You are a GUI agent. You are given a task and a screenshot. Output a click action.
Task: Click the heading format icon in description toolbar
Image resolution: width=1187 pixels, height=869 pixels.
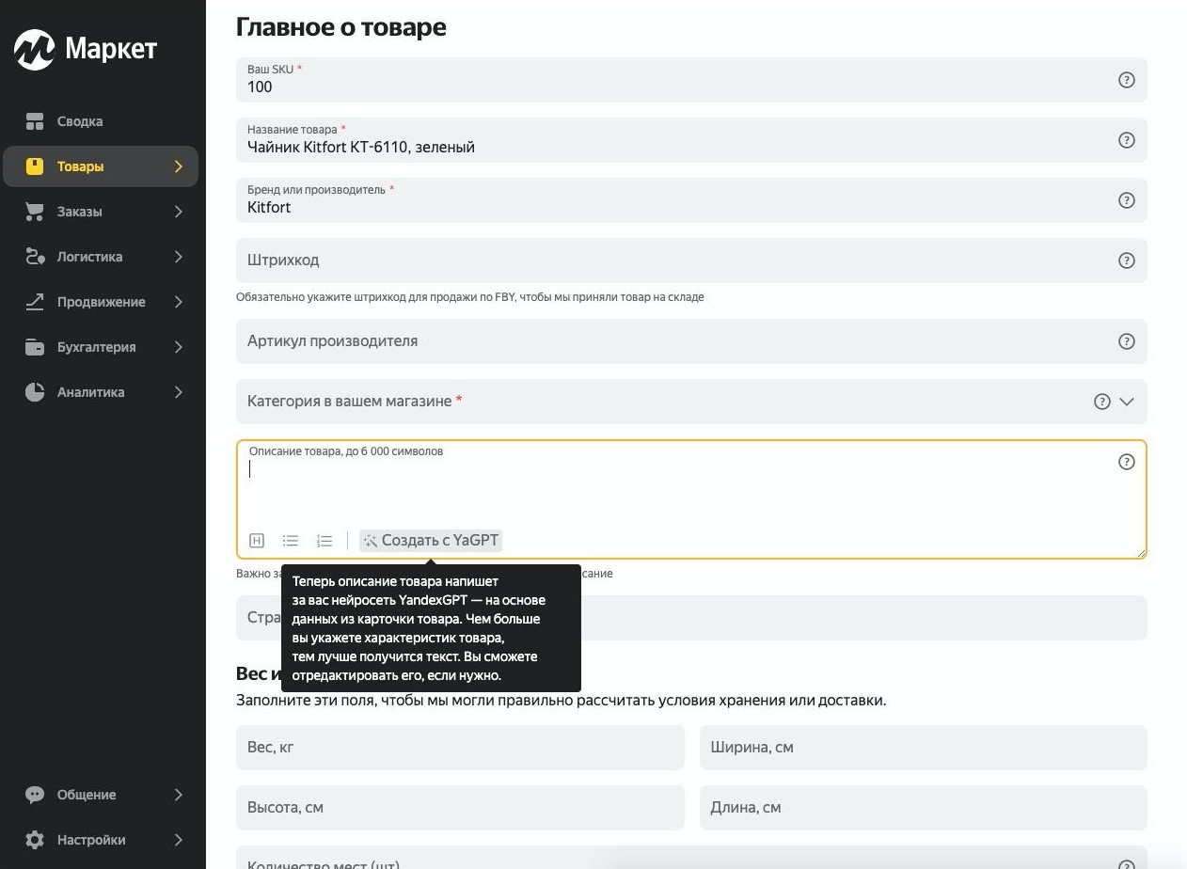pyautogui.click(x=257, y=541)
